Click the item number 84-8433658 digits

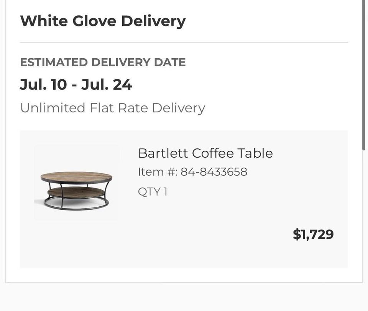214,172
